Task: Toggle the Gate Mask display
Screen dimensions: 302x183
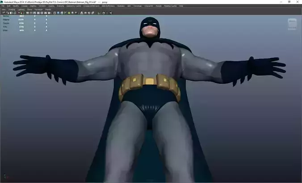Action: coord(38,13)
